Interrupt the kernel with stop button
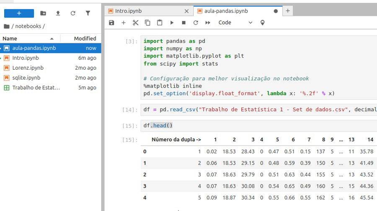 point(184,23)
